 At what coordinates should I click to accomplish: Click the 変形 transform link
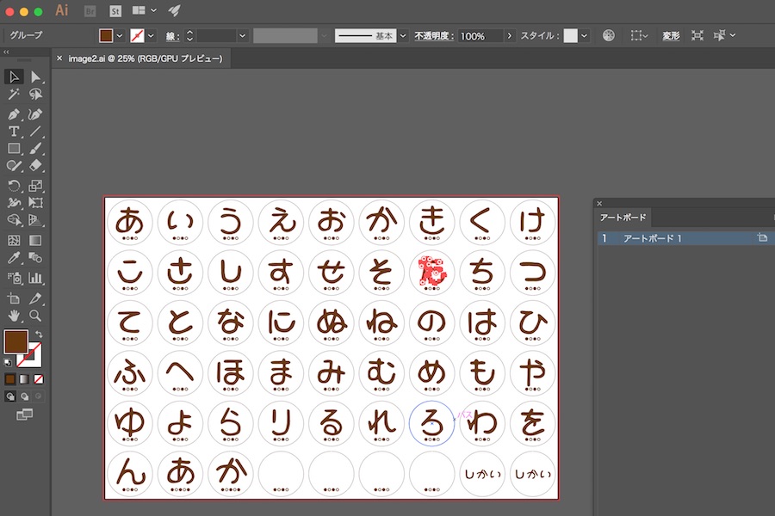pyautogui.click(x=671, y=35)
